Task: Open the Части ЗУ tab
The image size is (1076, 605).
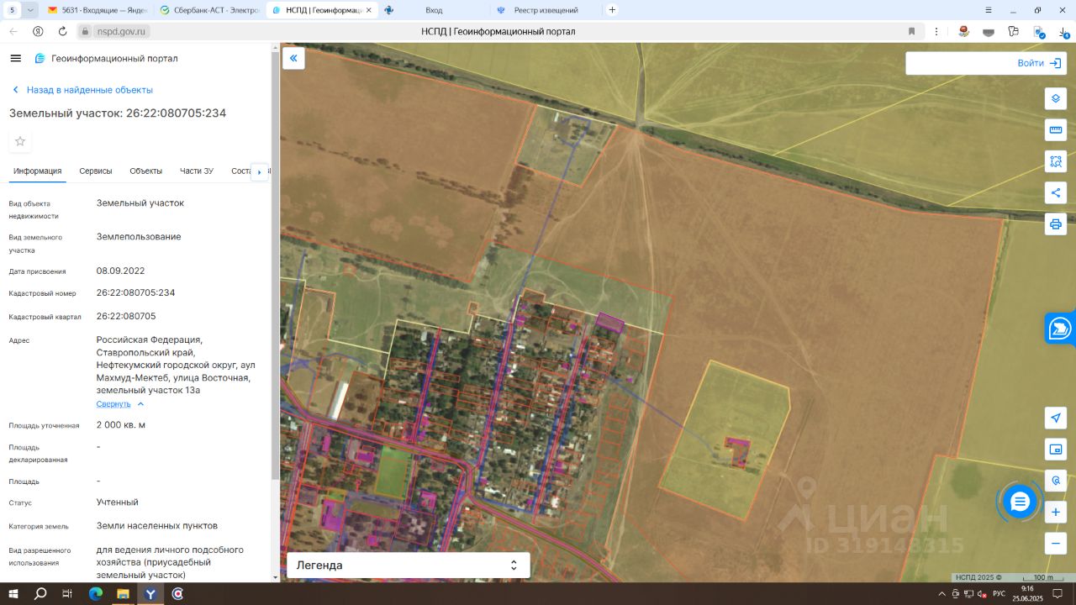Action: [x=197, y=171]
